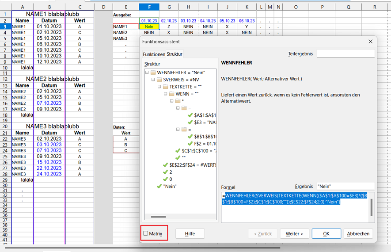Select cell B26 with date 15.10.2023
Viewport: 391px width, 252px height.
49,162
